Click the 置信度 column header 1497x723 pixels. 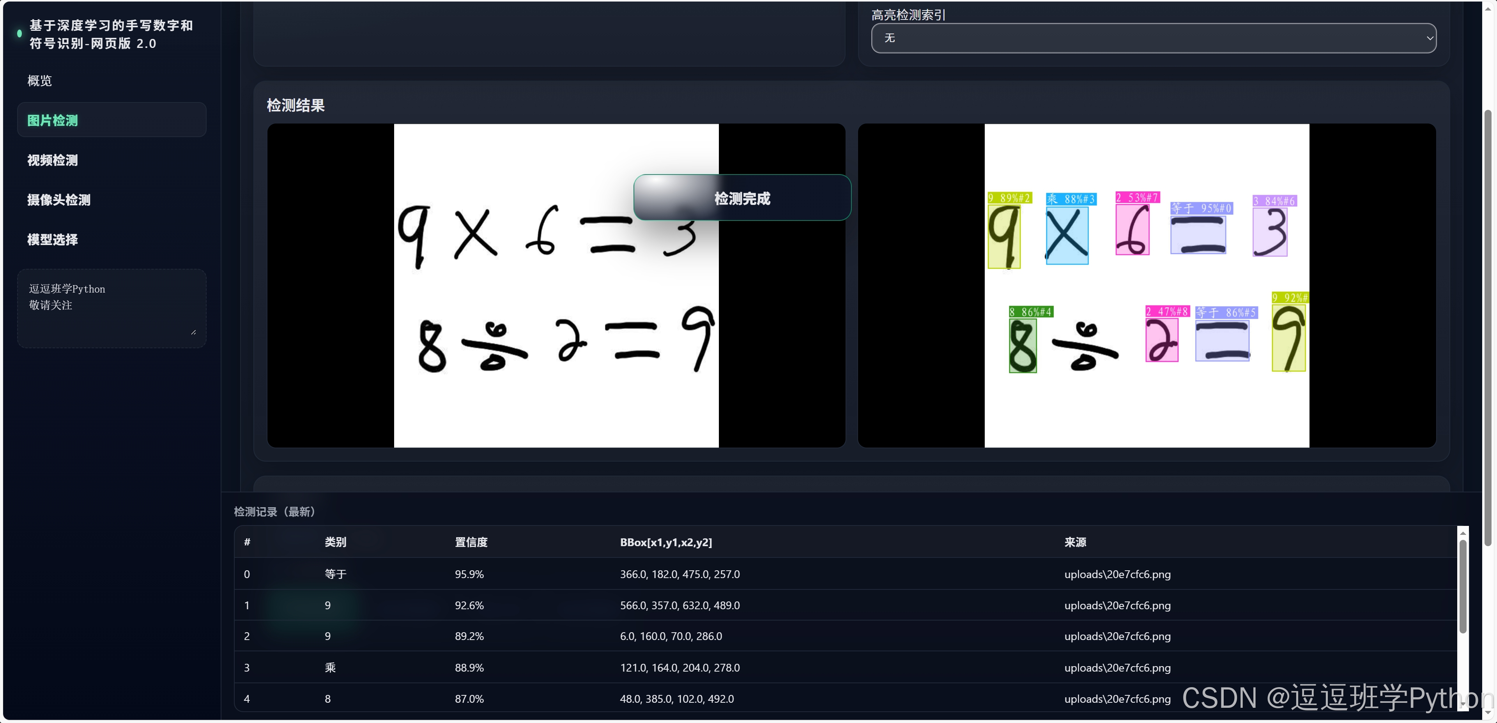coord(471,542)
